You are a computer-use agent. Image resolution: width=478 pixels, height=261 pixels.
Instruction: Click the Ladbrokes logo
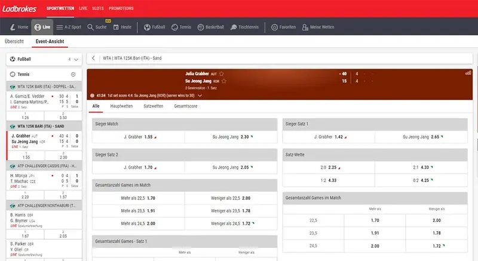click(19, 8)
